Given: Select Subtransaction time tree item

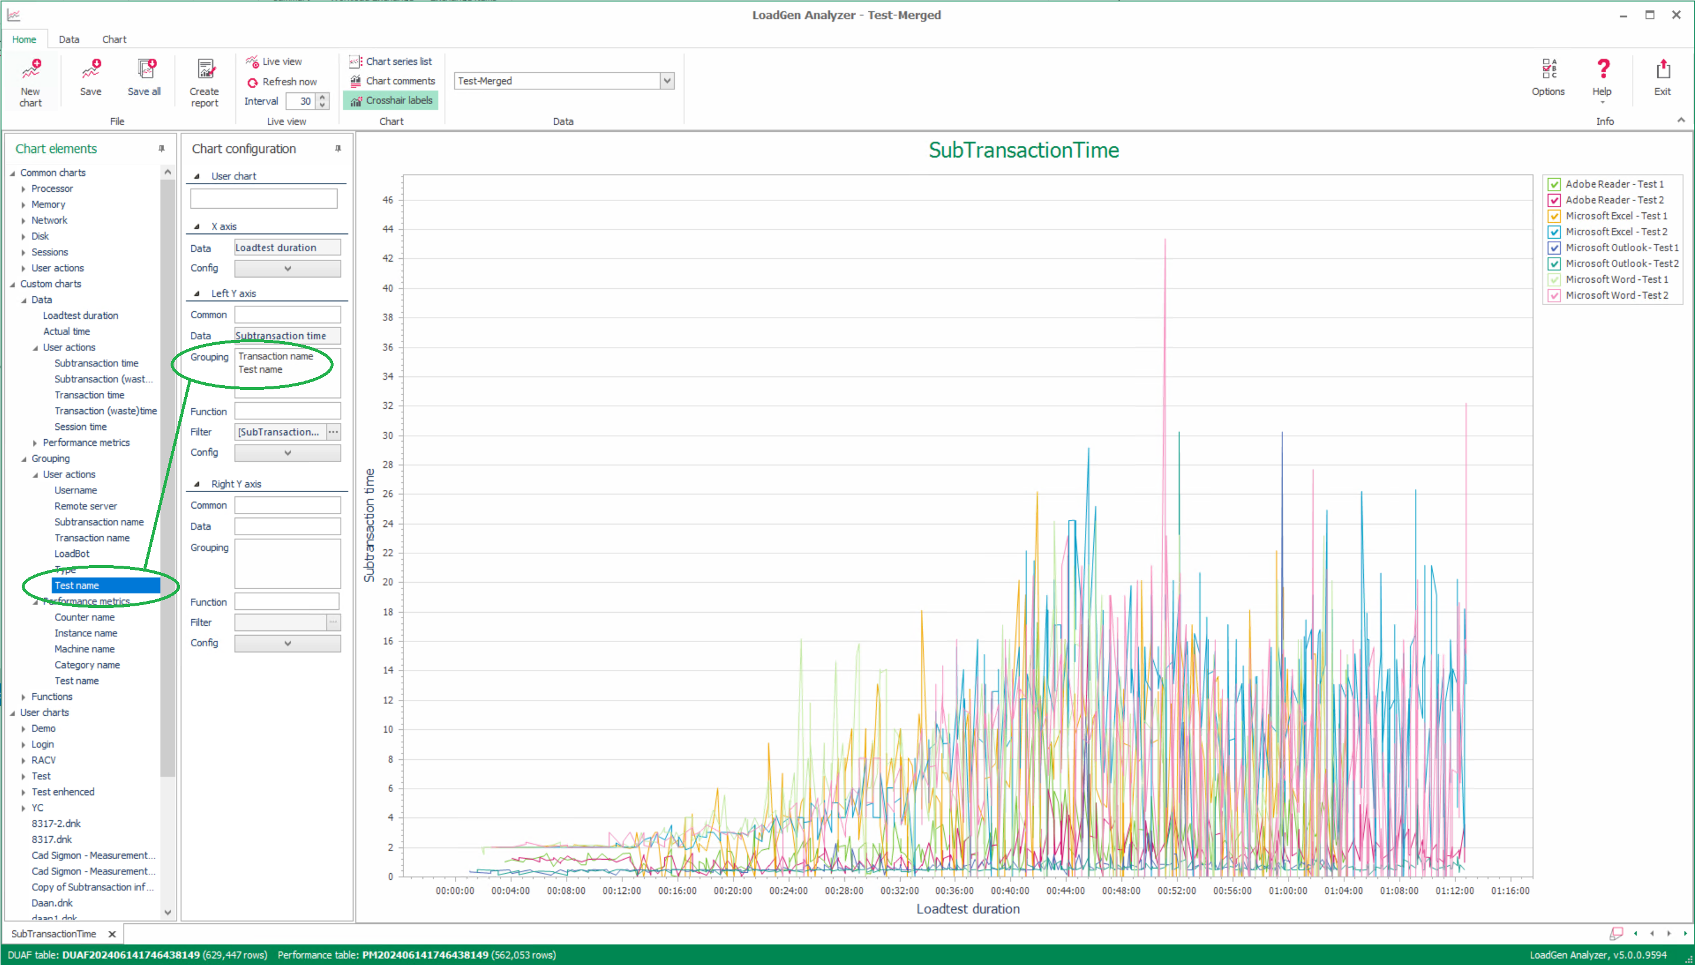Looking at the screenshot, I should pos(96,363).
